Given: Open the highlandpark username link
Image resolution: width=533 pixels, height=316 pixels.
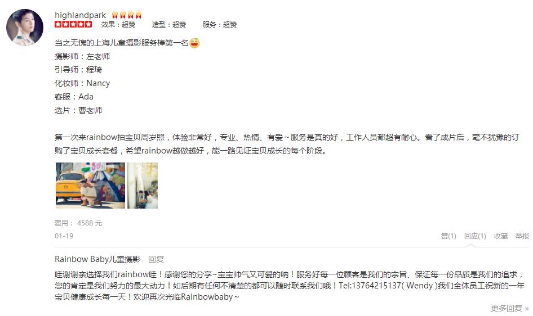Looking at the screenshot, I should click(x=80, y=15).
